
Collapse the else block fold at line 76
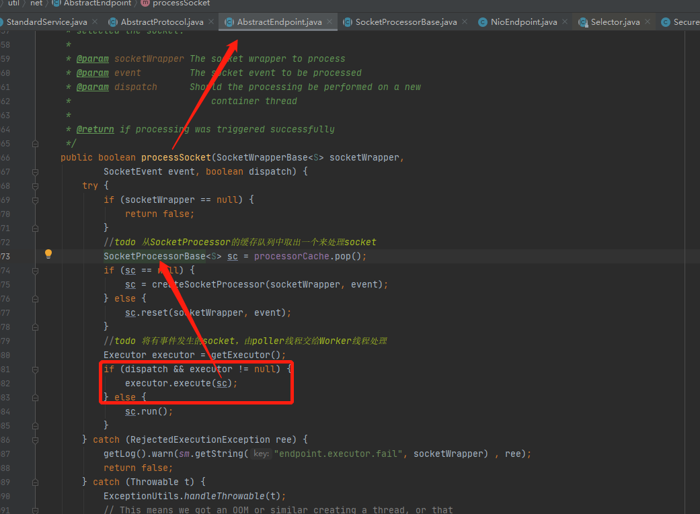35,299
